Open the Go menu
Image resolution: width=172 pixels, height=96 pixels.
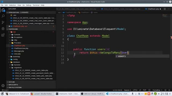(24, 5)
